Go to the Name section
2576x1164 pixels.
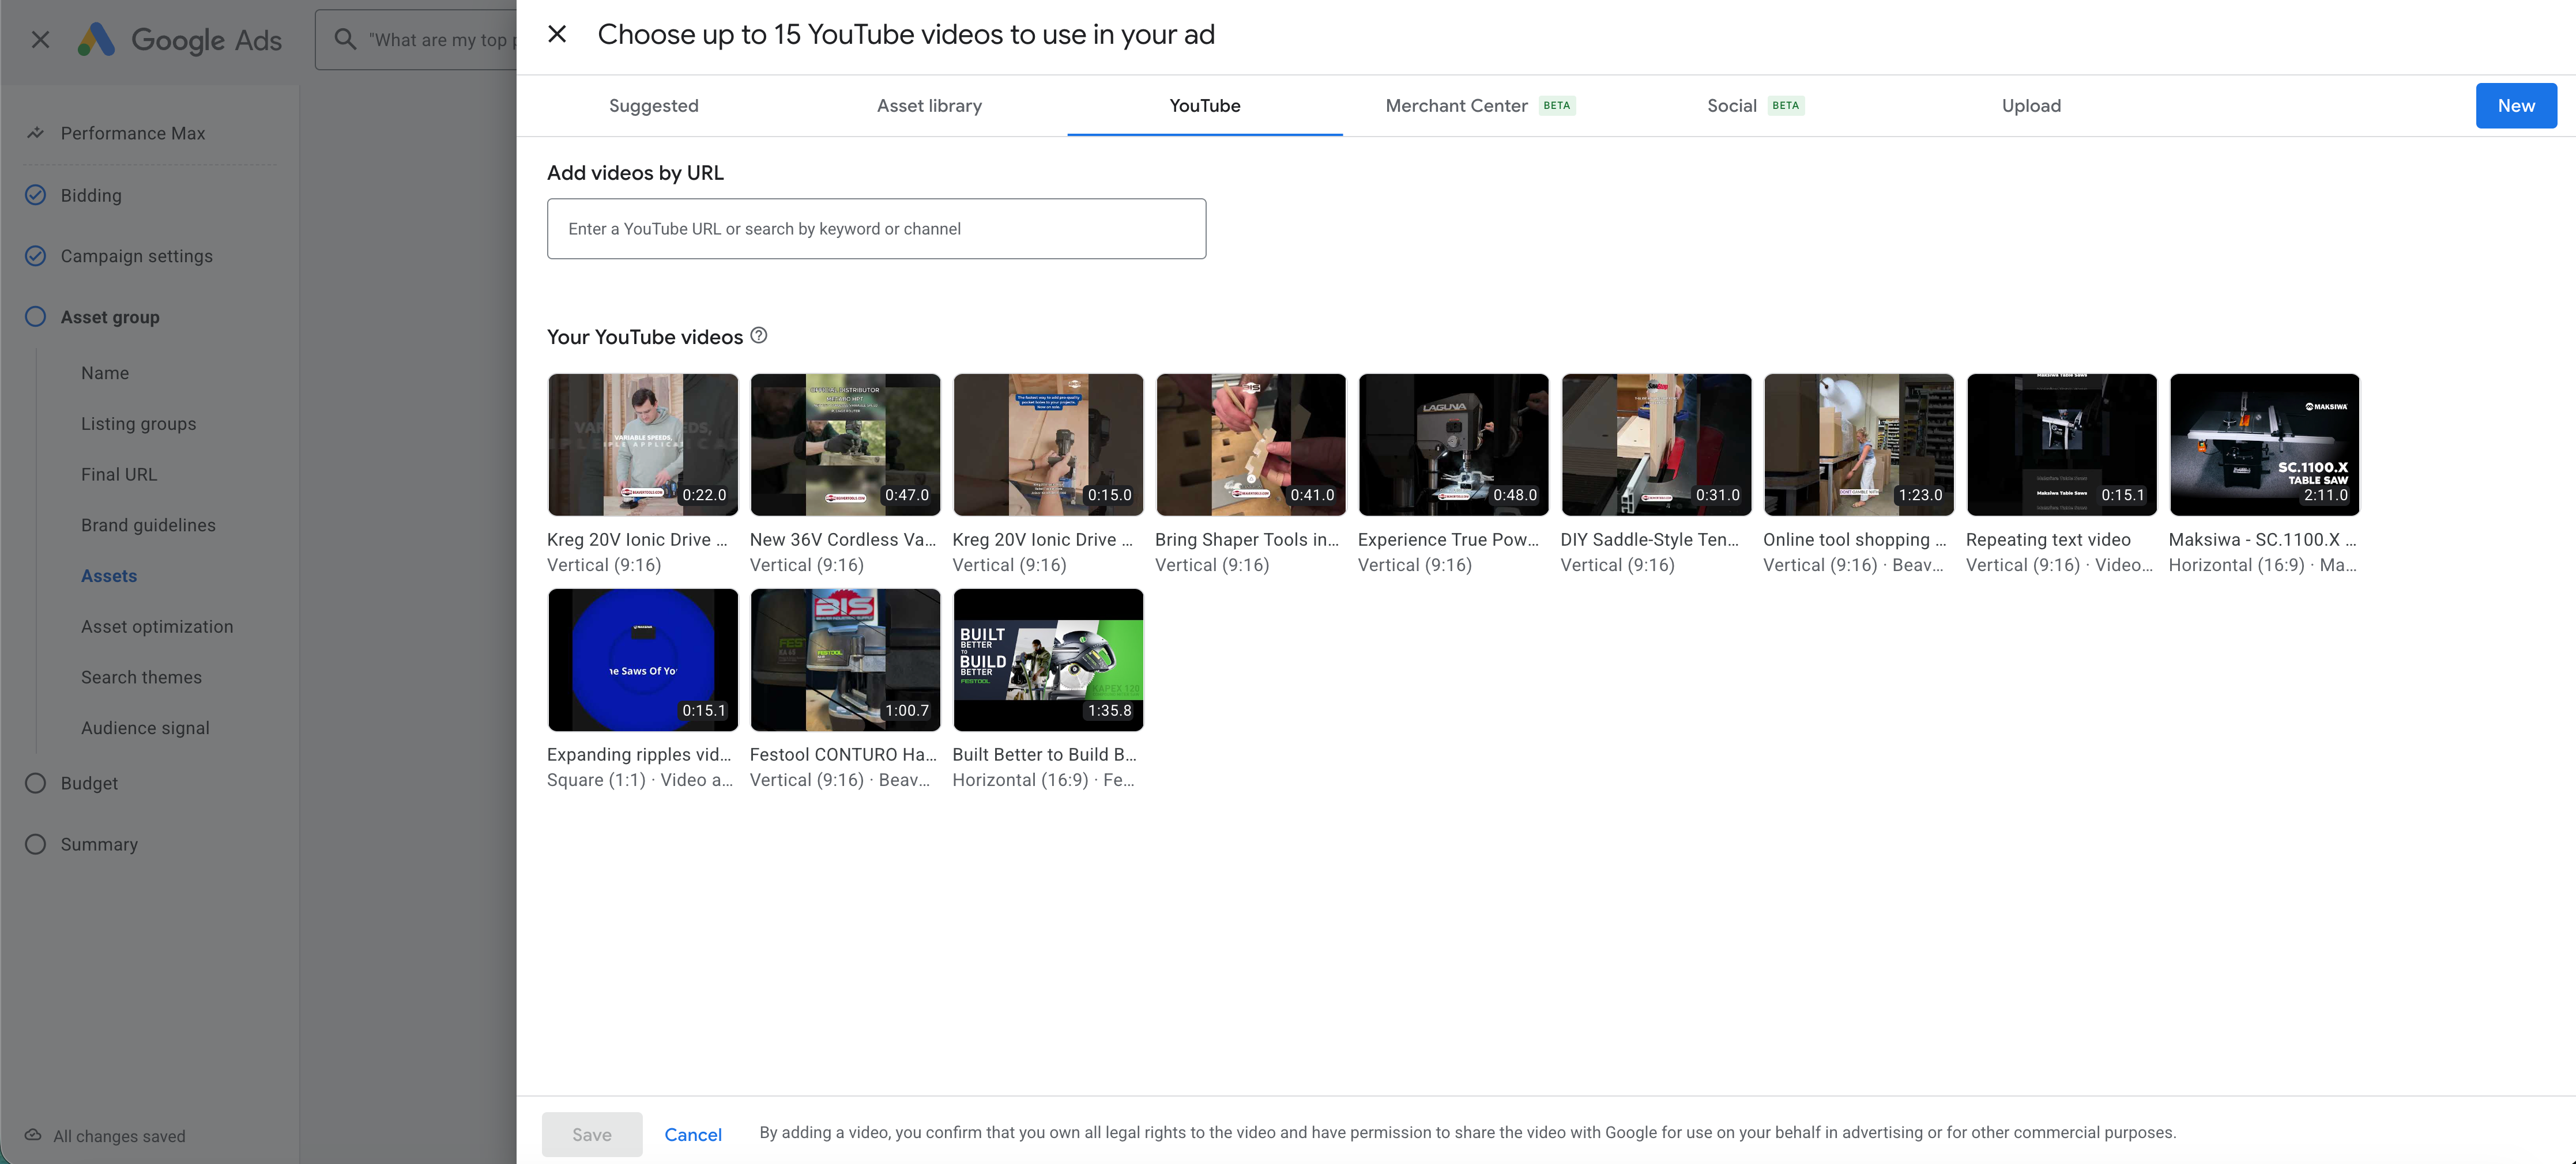point(105,373)
